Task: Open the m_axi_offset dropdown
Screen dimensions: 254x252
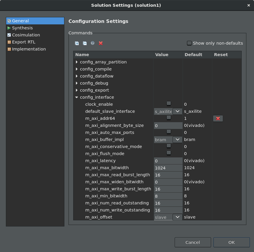Action: [177, 217]
